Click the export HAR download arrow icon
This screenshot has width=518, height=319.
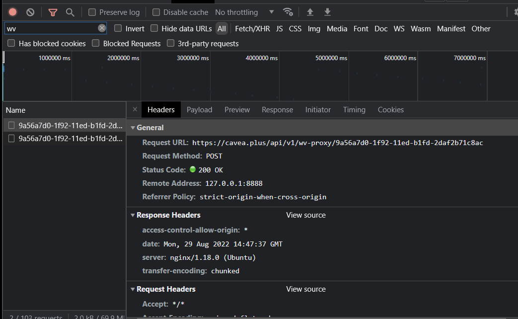(327, 12)
